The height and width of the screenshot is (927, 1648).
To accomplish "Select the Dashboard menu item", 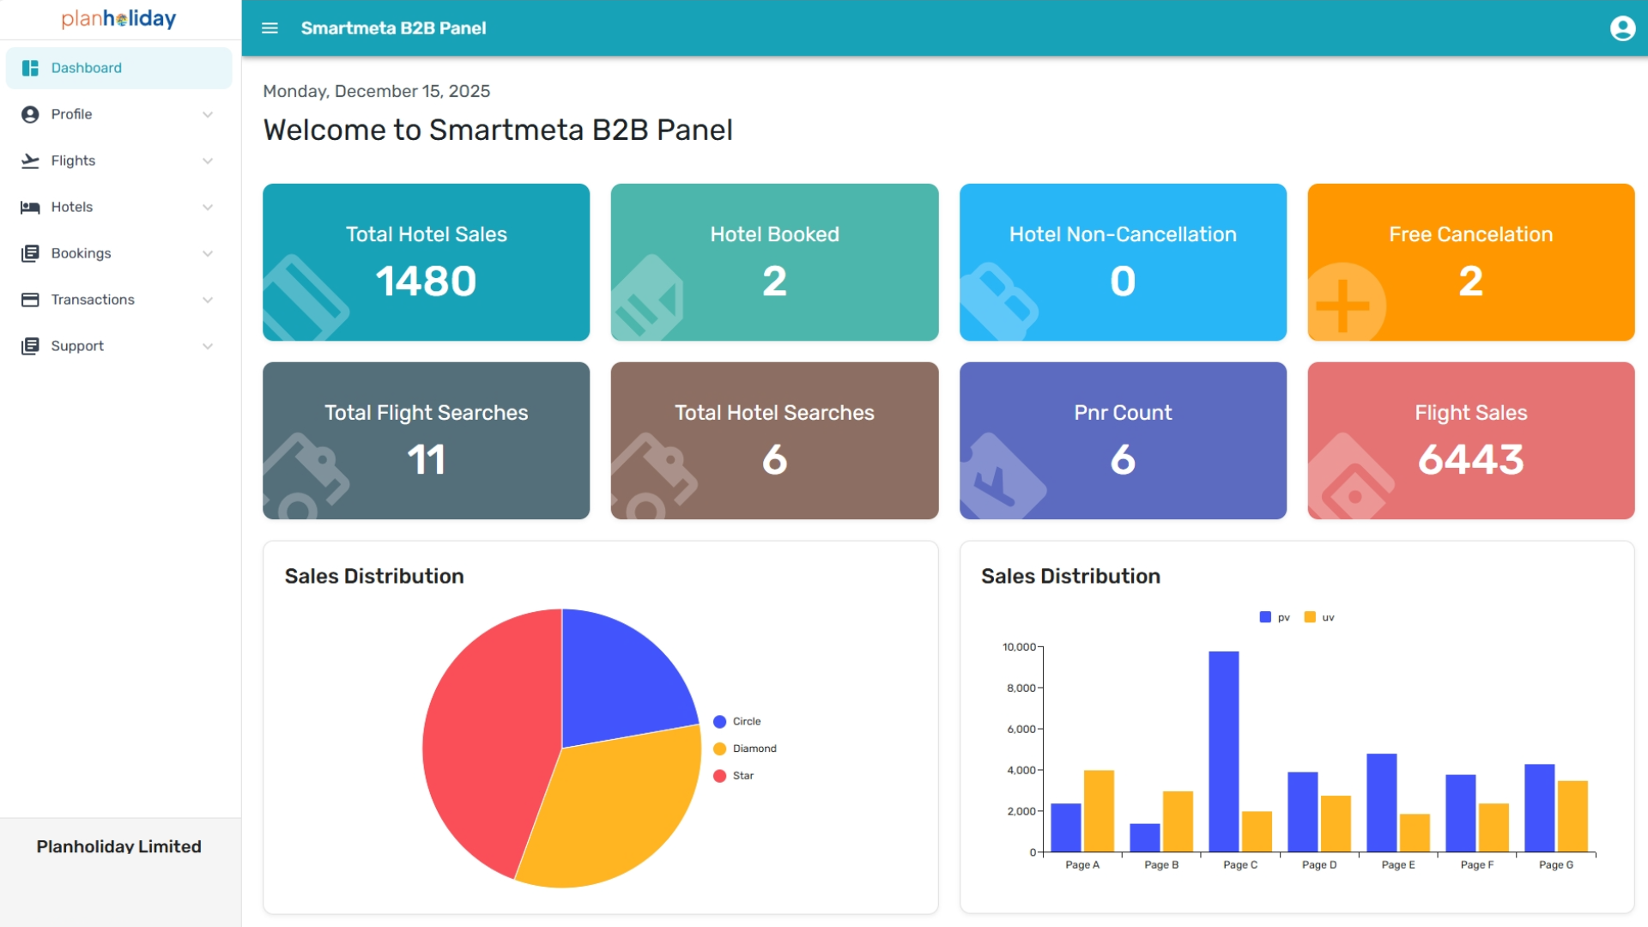I will (x=118, y=68).
